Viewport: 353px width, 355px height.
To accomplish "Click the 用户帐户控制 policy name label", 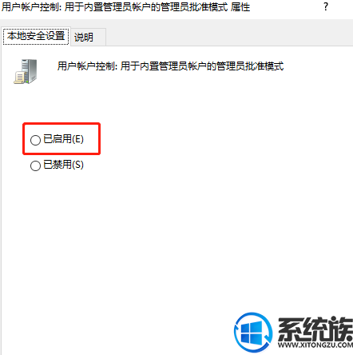I will pos(171,66).
